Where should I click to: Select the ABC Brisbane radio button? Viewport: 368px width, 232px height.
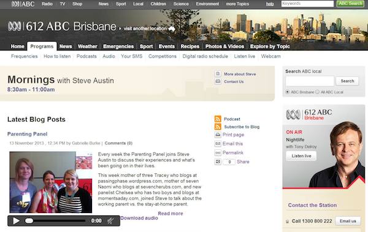pyautogui.click(x=287, y=92)
